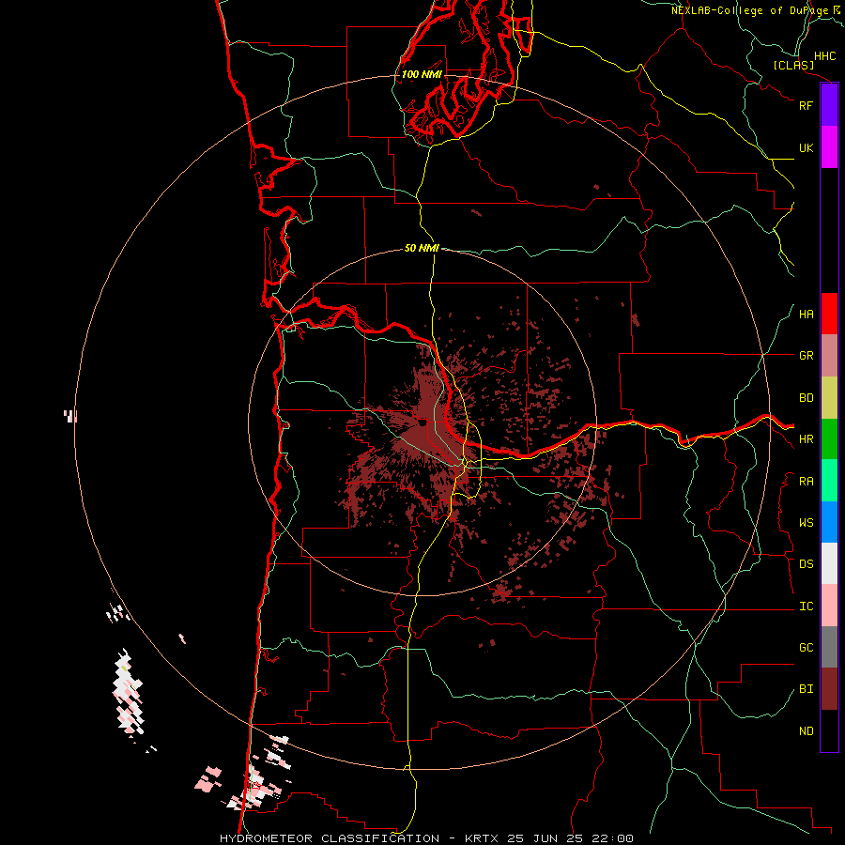Select the GC gray legend swatch
Screen dimensions: 845x845
coord(829,647)
